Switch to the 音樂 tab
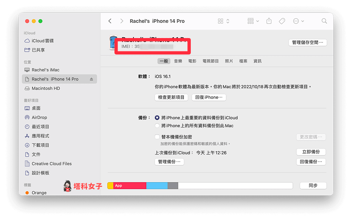This screenshot has height=220, width=352. click(x=178, y=61)
